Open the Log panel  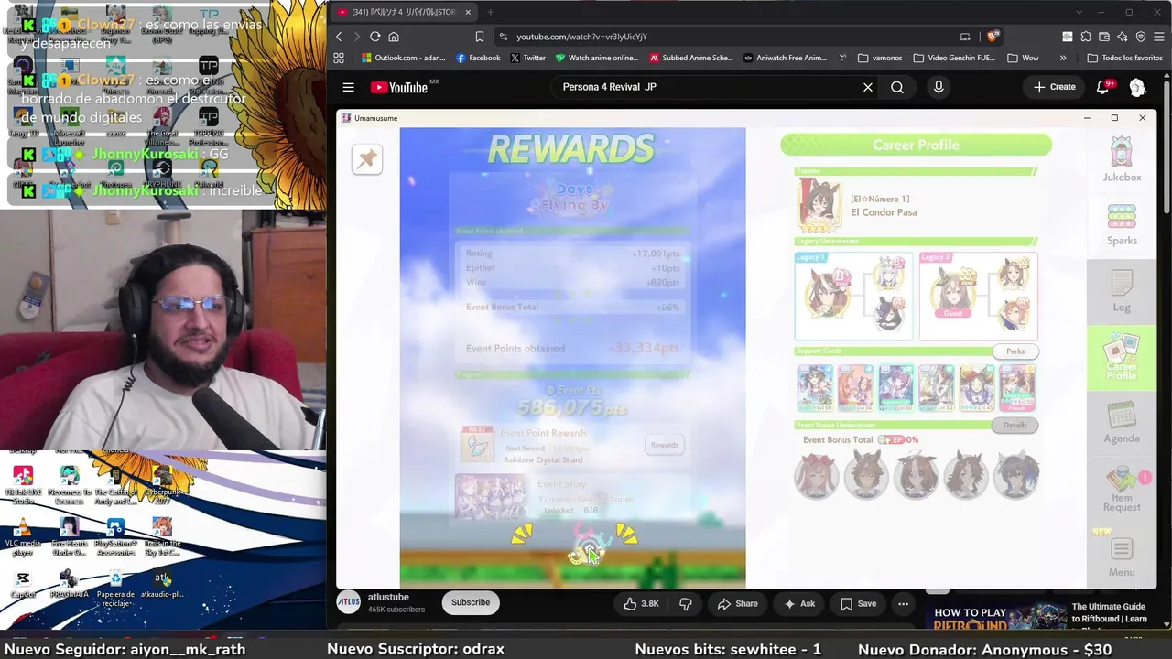(x=1122, y=292)
